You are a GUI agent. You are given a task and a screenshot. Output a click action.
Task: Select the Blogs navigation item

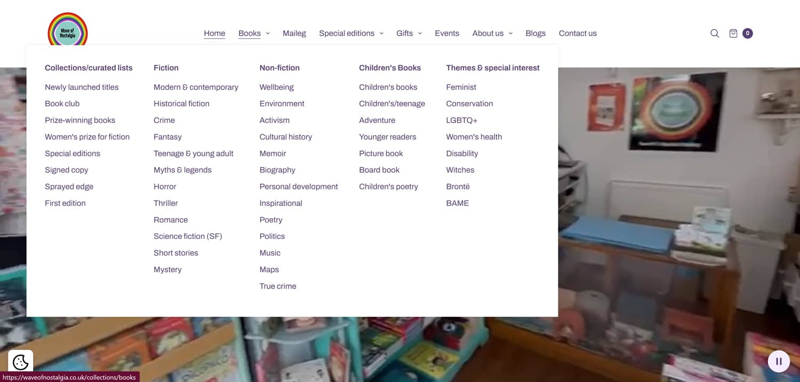tap(535, 33)
